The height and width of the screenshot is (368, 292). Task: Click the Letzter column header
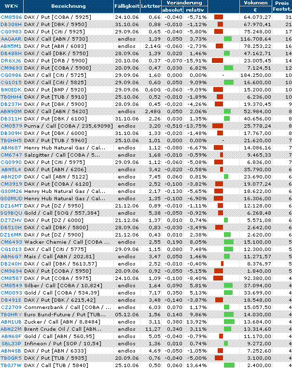[x=151, y=6]
